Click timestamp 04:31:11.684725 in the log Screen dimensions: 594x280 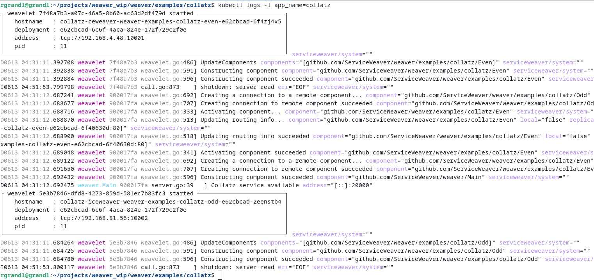(48, 251)
